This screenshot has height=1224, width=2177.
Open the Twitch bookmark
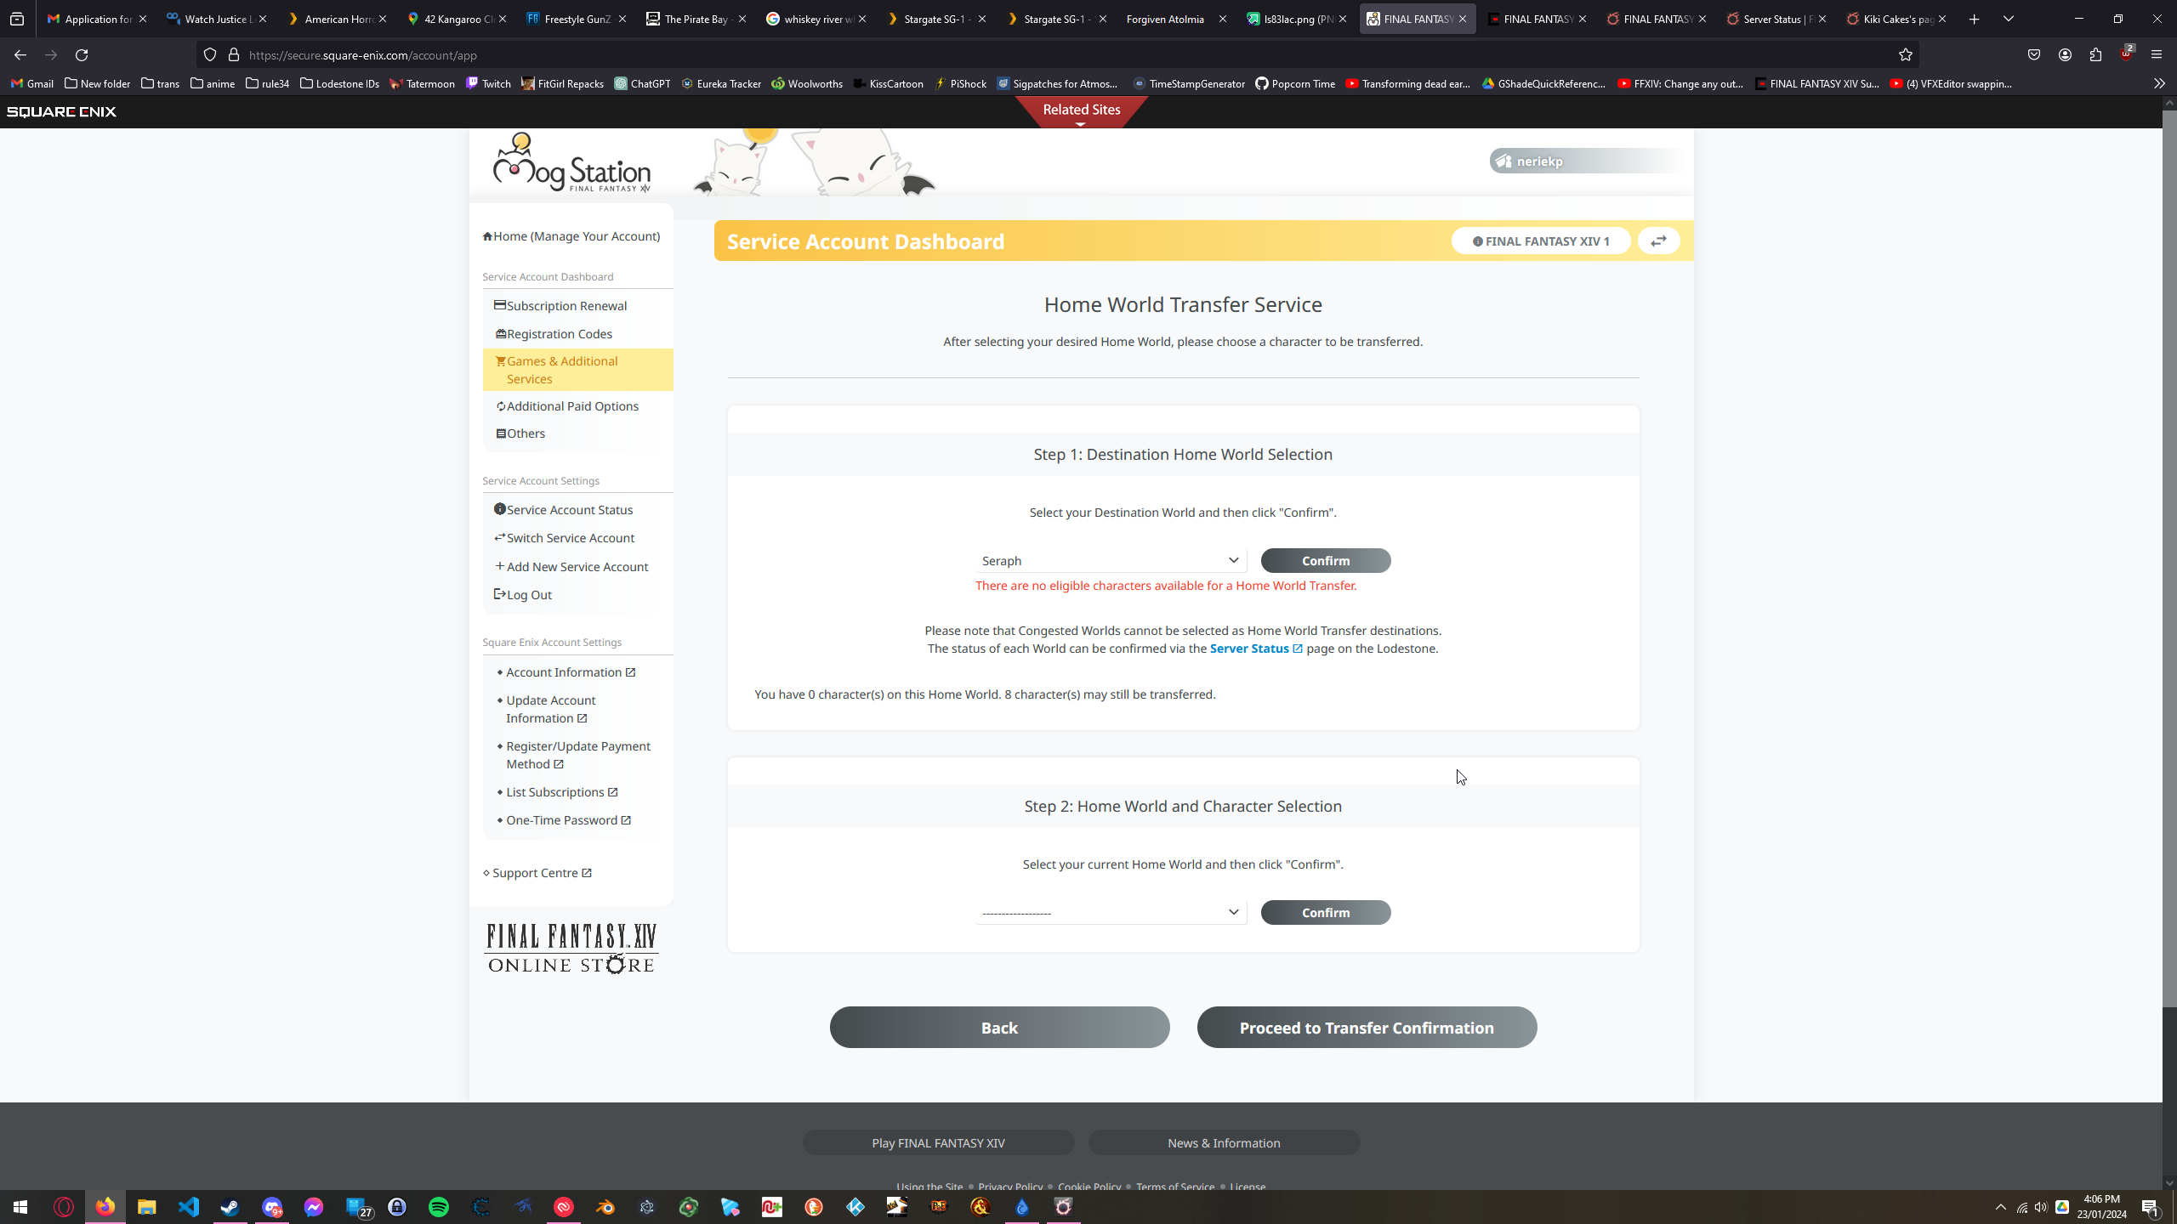(x=488, y=83)
